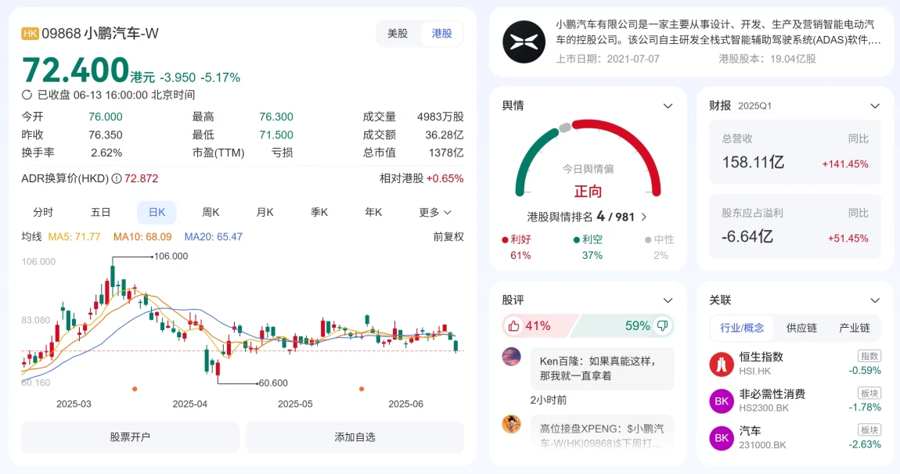Click the 非必需性消费 BK icon
This screenshot has height=474, width=900.
[721, 400]
